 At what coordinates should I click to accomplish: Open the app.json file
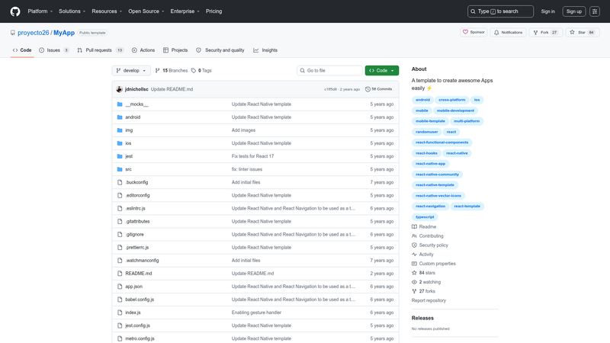(134, 287)
